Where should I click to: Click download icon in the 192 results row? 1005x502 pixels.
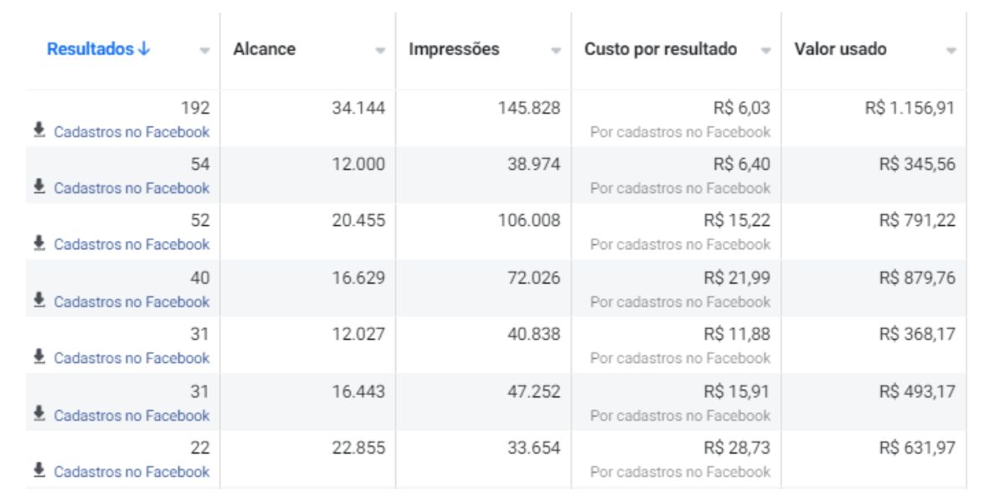(x=39, y=131)
